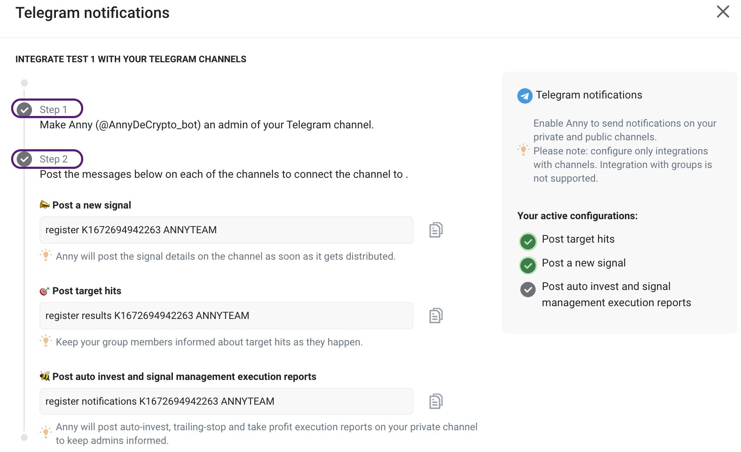
Task: Select the register results command field
Action: pyautogui.click(x=226, y=316)
